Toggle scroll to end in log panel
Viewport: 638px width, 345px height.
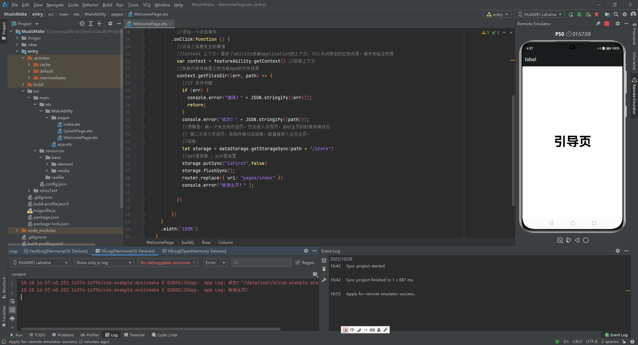(12, 310)
